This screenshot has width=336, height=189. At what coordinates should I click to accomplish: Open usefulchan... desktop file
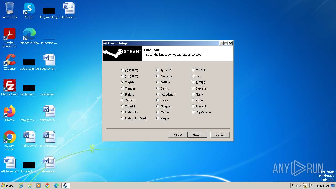(49, 90)
